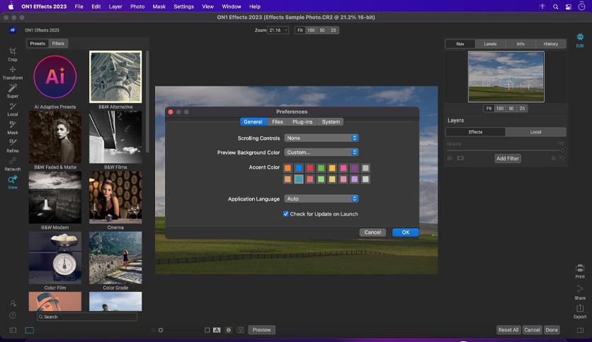Click the reset layer icon beside Add Filter
Image resolution: width=592 pixels, height=342 pixels.
pos(562,158)
